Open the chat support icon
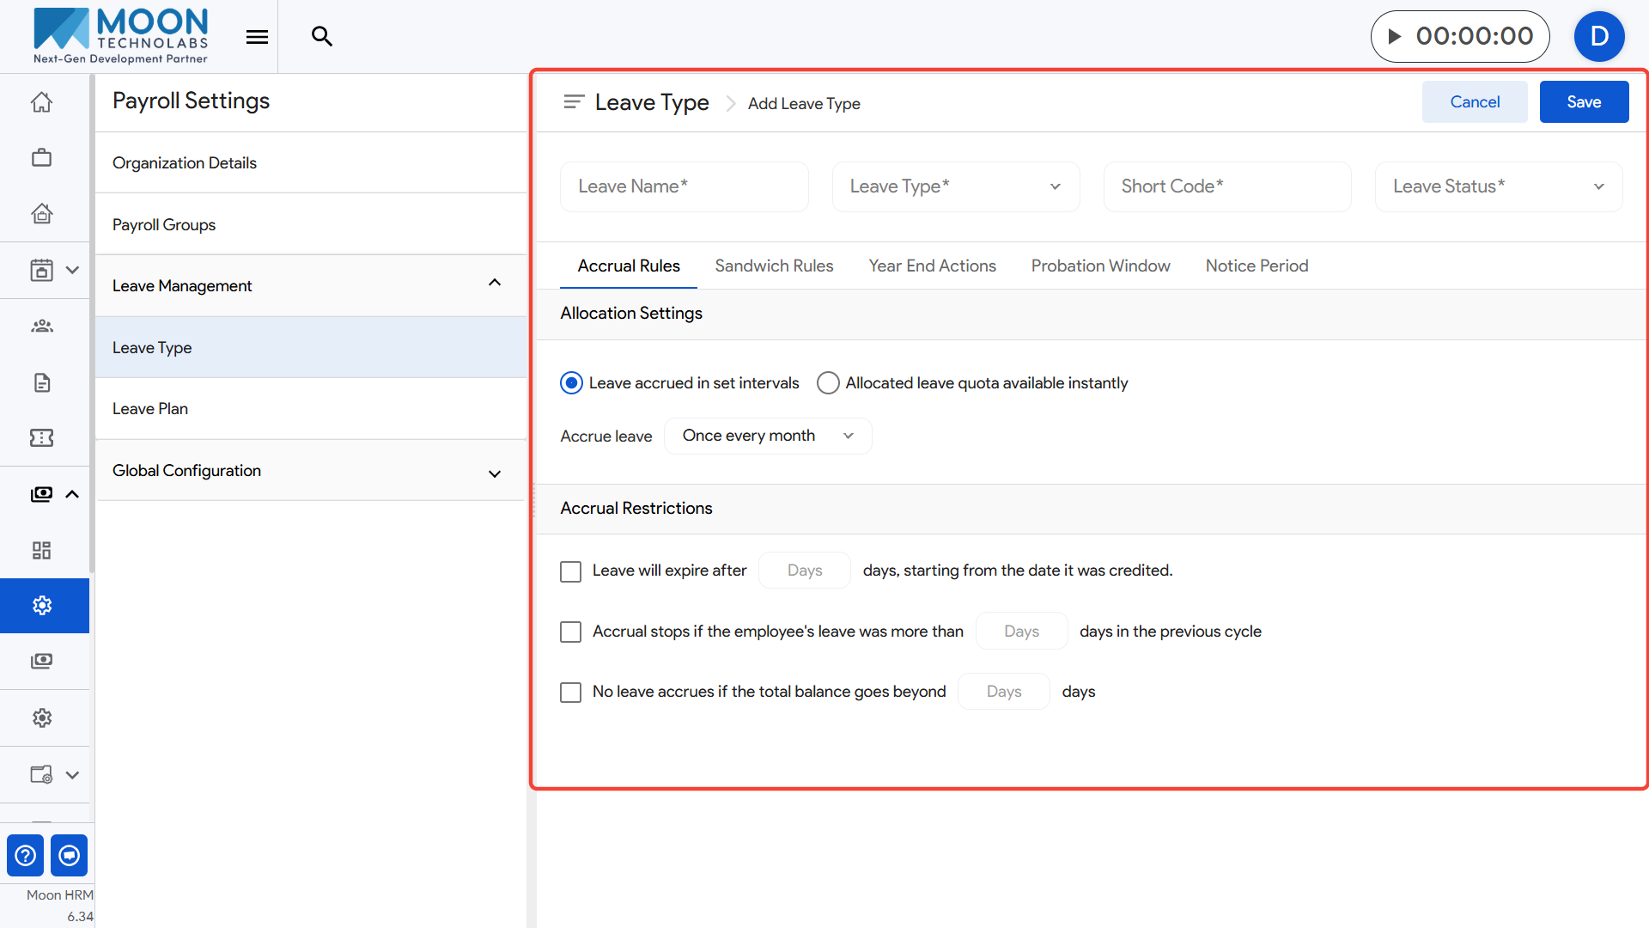1649x928 pixels. click(x=70, y=855)
